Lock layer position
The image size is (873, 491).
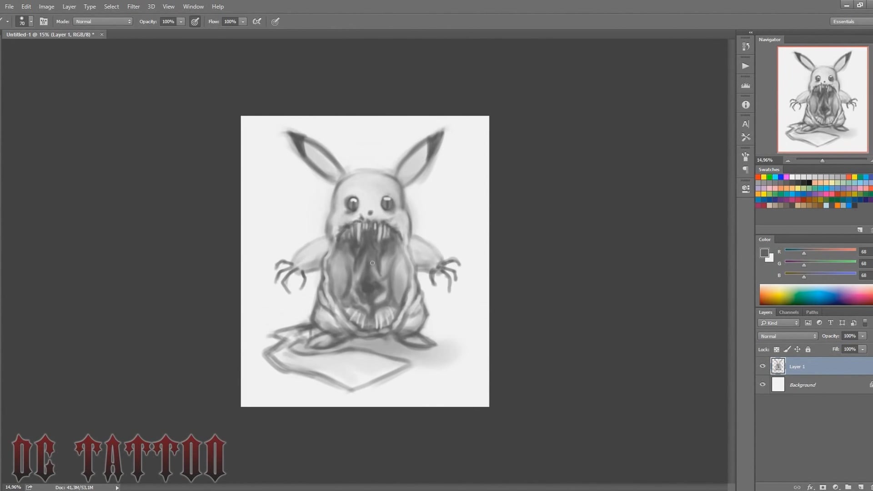798,349
